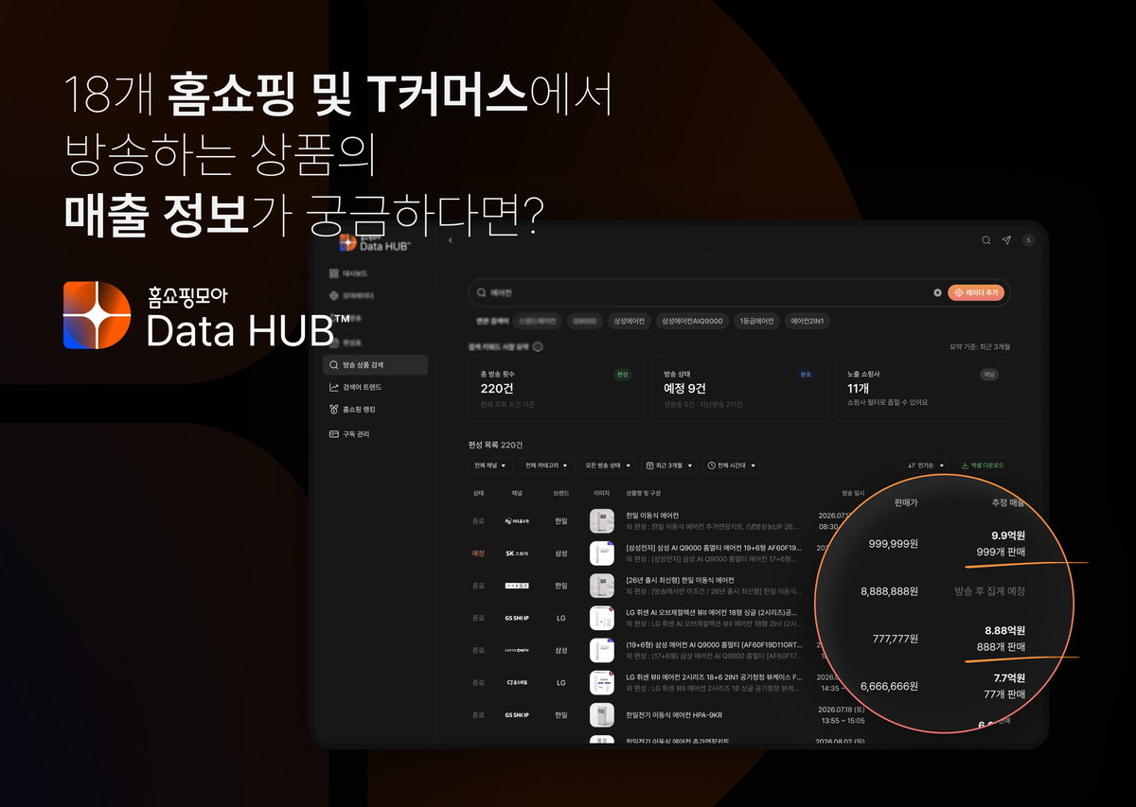Open the 전체 카테고리 dropdown
The width and height of the screenshot is (1136, 807).
tap(548, 465)
